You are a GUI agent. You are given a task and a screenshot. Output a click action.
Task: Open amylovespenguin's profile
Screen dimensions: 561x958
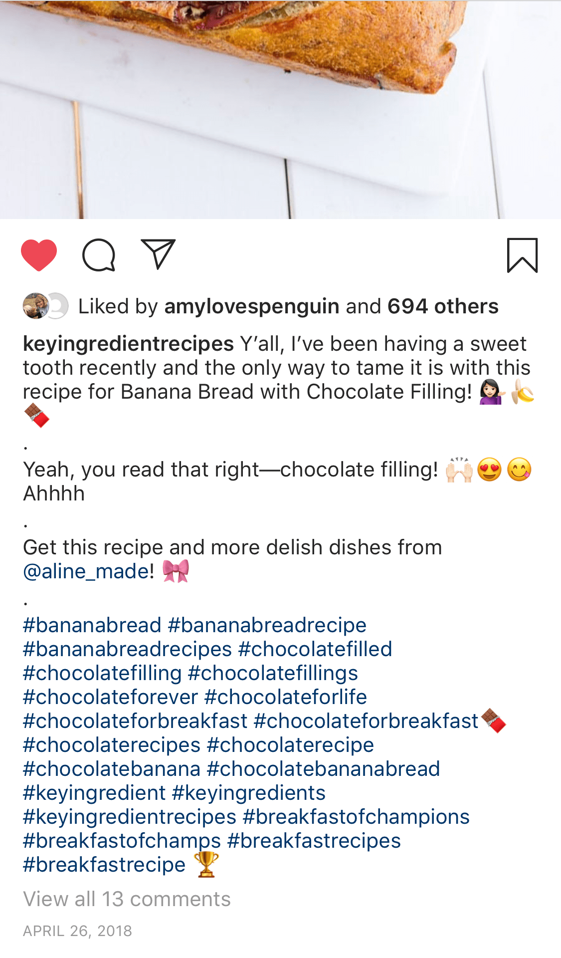[x=252, y=306]
